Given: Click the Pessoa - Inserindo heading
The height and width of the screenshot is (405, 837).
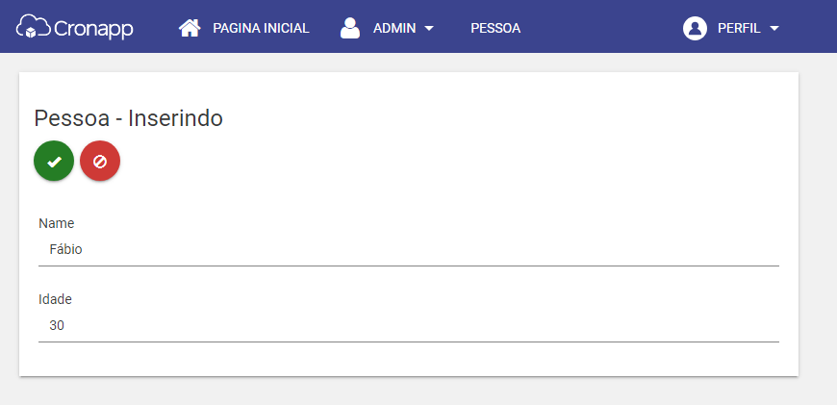Looking at the screenshot, I should click(129, 118).
